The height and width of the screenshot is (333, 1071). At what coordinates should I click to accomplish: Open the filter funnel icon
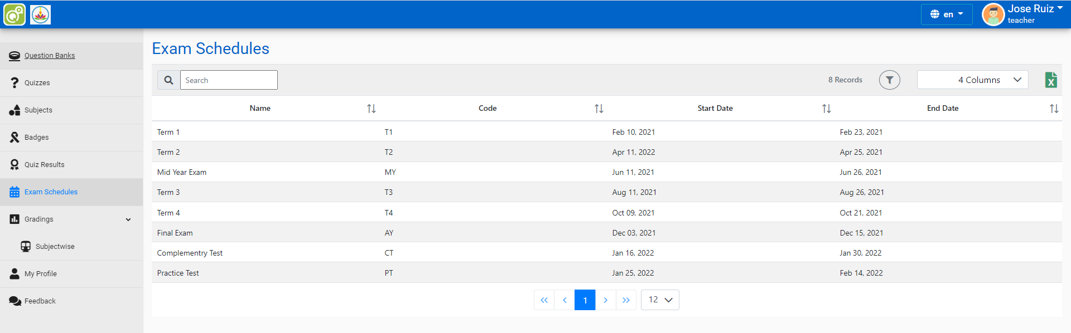(x=889, y=80)
